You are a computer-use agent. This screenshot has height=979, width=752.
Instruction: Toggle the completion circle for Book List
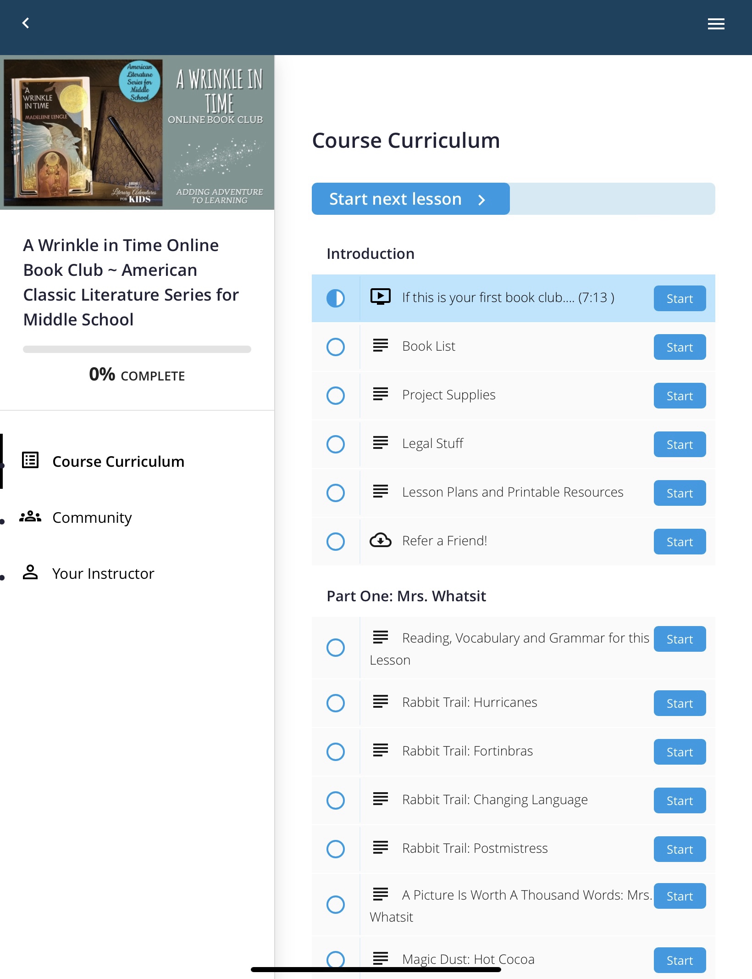tap(336, 347)
